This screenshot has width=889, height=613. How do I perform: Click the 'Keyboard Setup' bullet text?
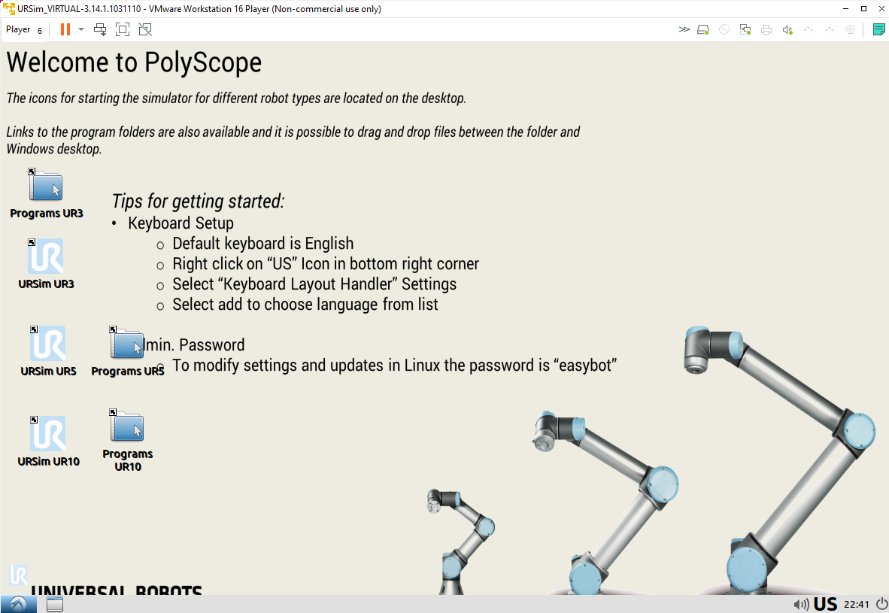click(x=181, y=223)
